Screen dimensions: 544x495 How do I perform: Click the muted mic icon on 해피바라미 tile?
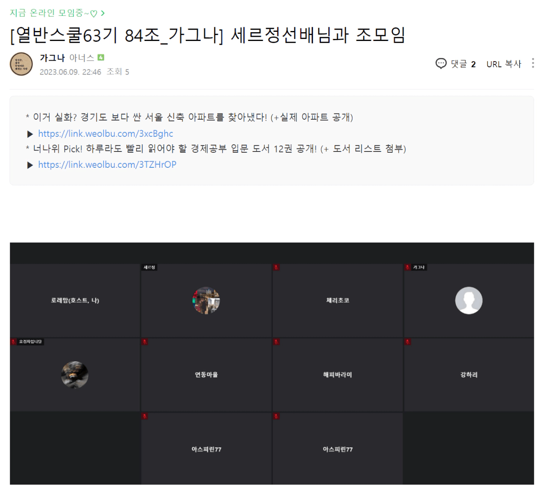click(276, 342)
